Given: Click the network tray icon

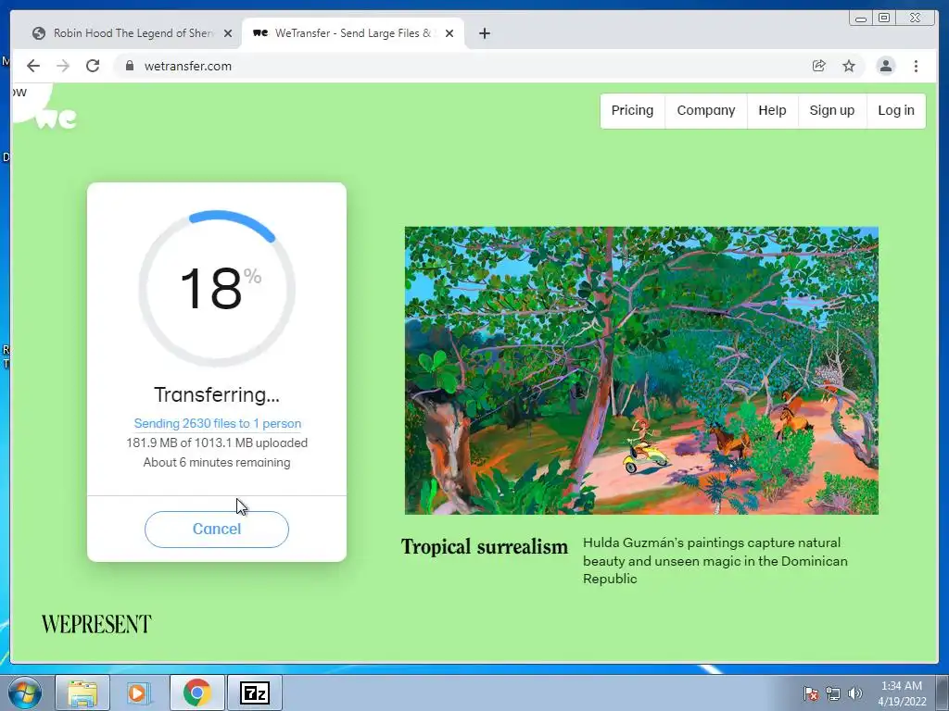Looking at the screenshot, I should tap(833, 693).
